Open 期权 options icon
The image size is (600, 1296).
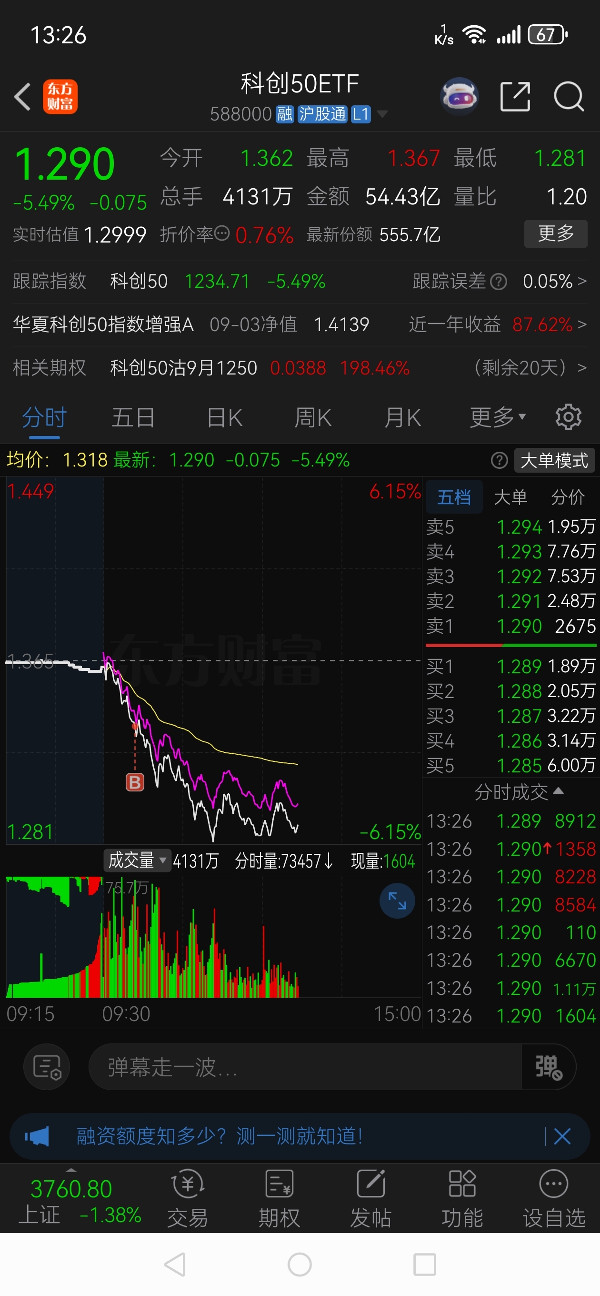[x=279, y=1199]
